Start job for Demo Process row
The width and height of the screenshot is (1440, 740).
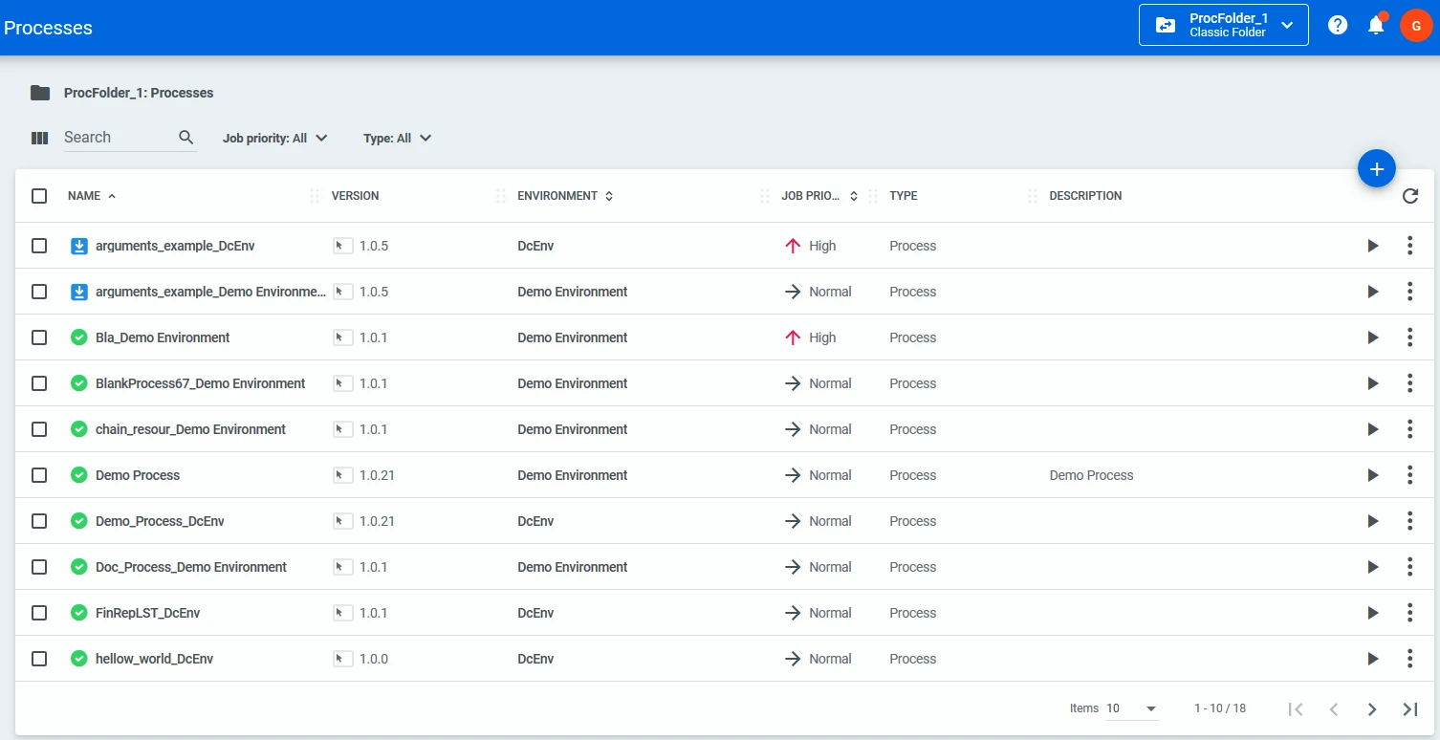(1373, 475)
